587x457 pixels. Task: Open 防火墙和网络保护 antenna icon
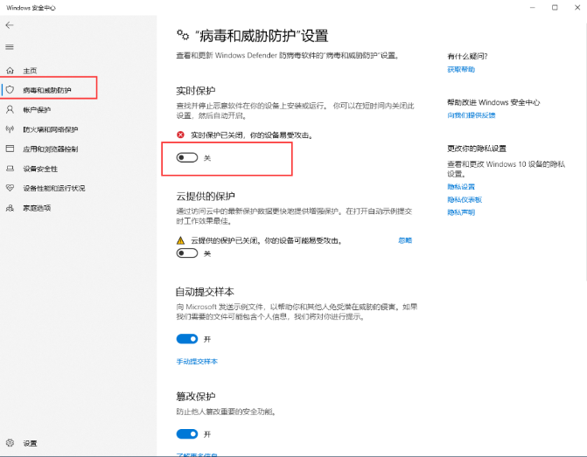pos(10,129)
